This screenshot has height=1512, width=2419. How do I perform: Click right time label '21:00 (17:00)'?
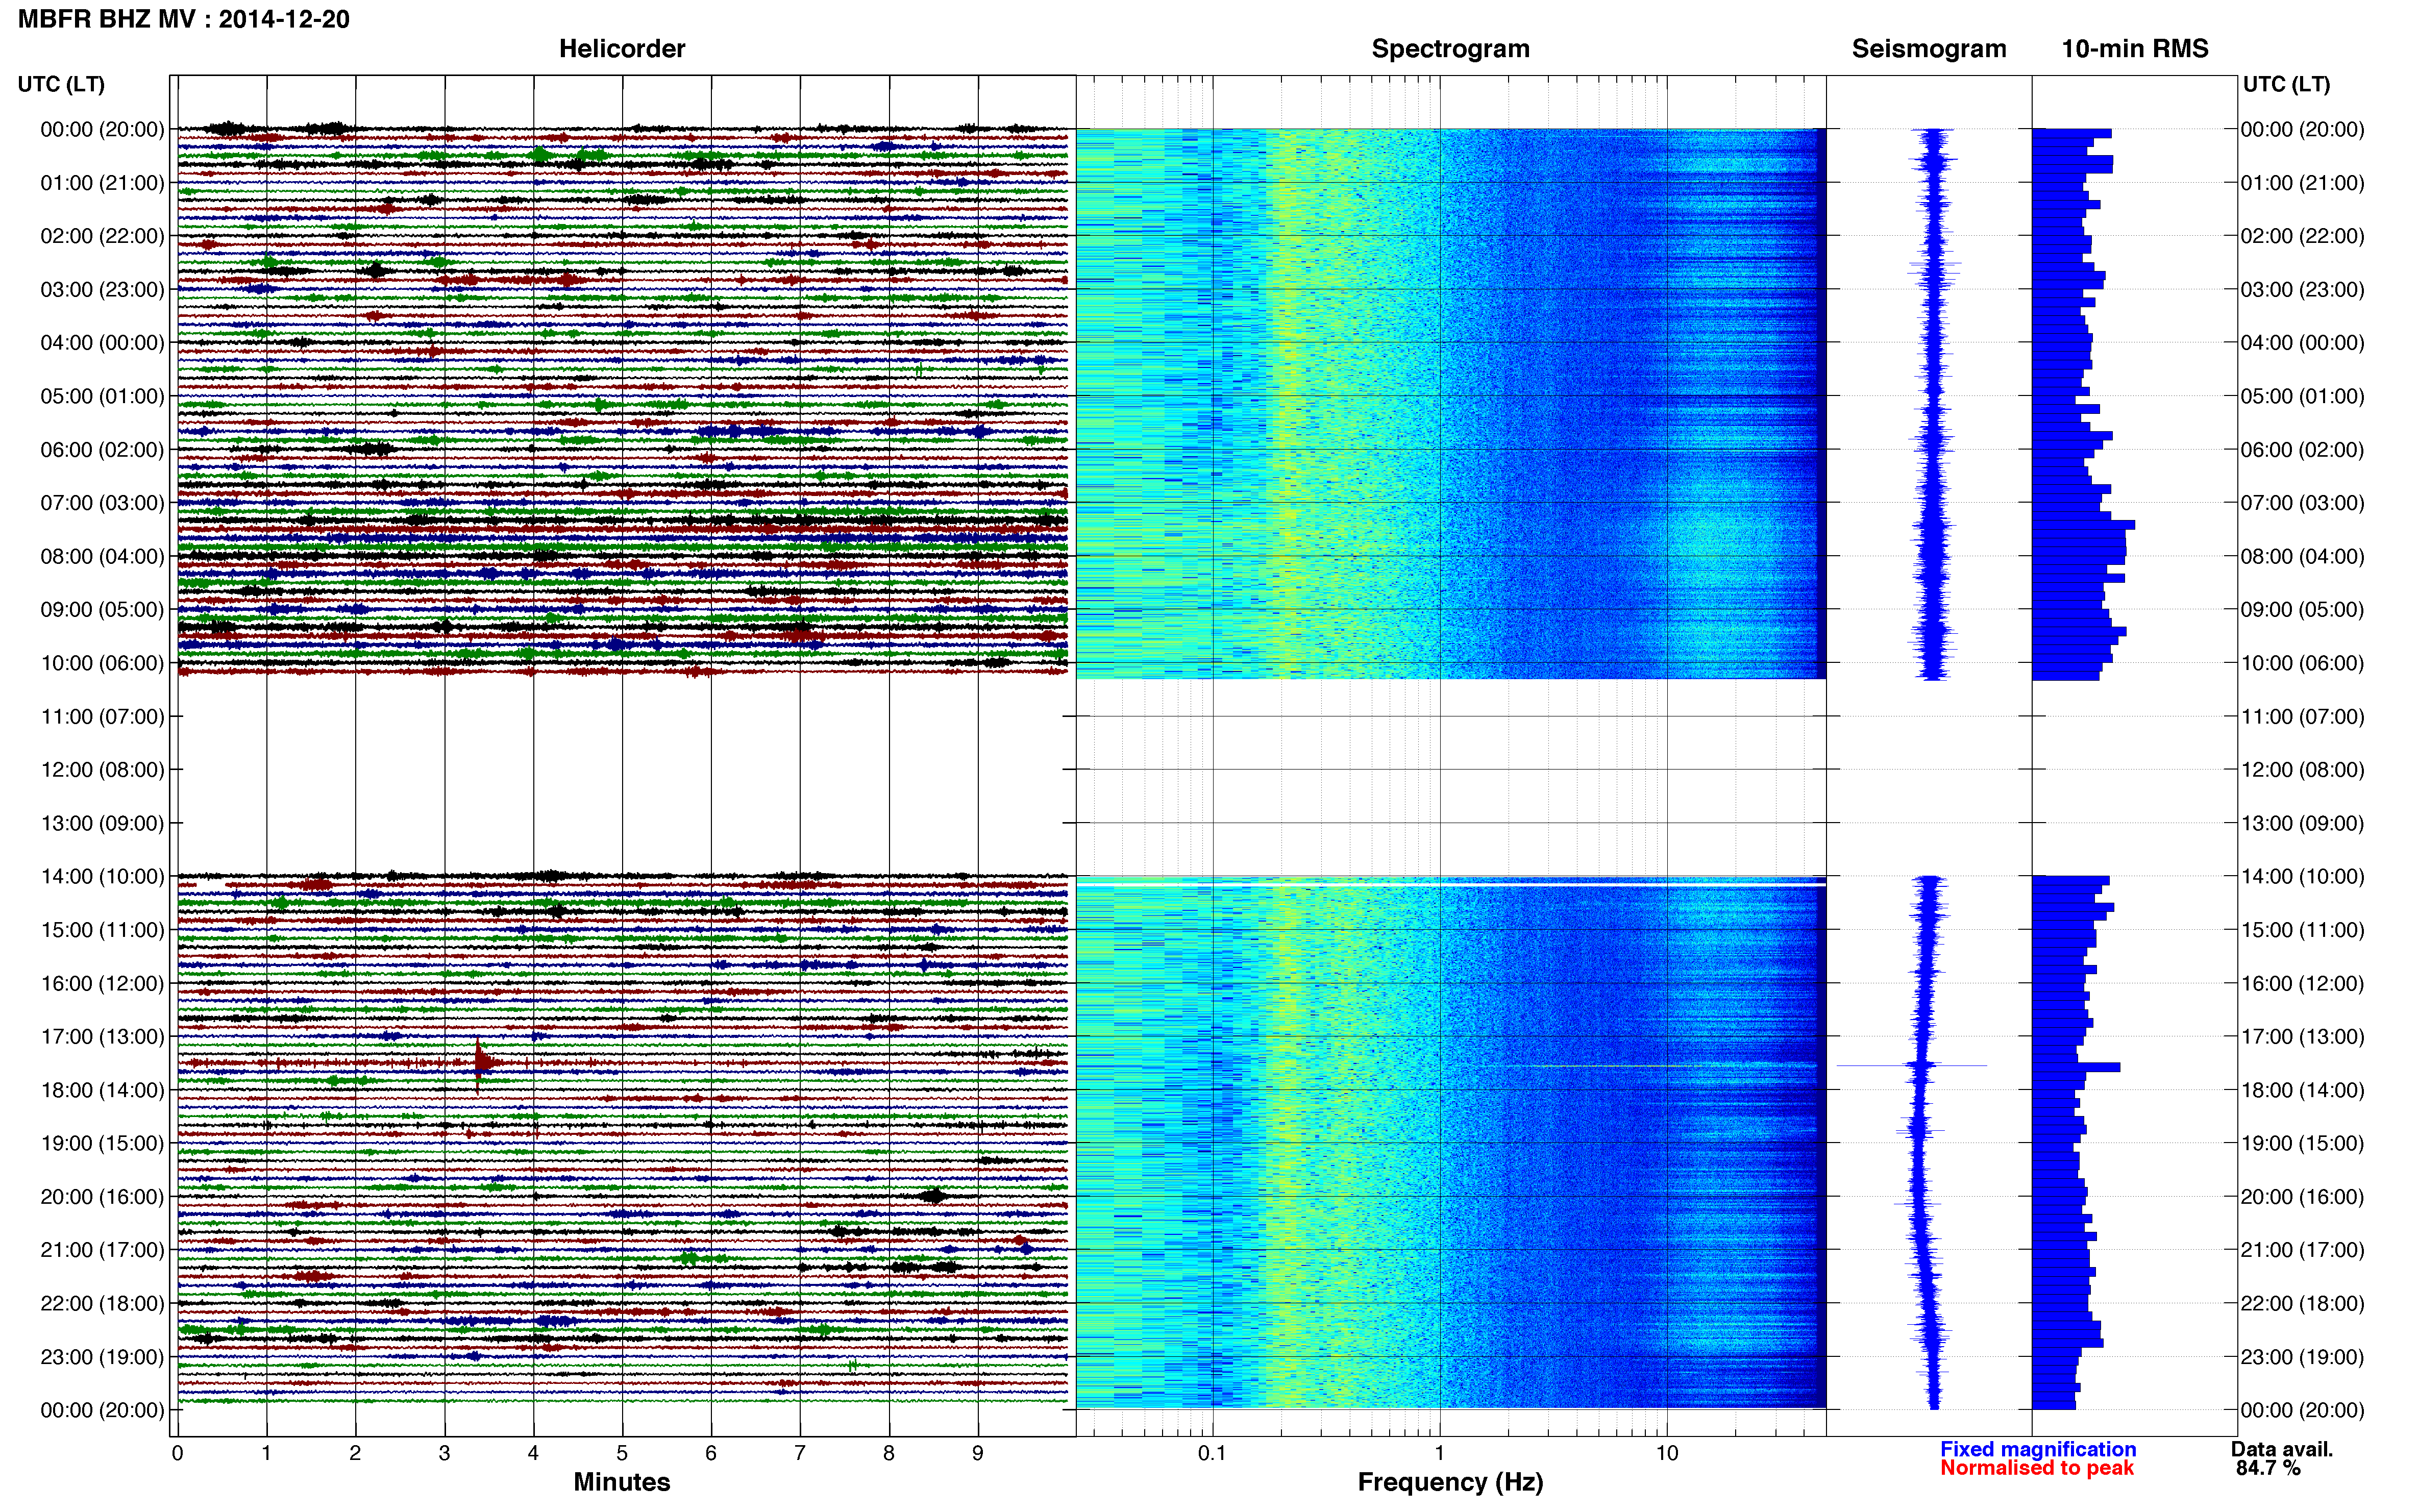pyautogui.click(x=2302, y=1250)
